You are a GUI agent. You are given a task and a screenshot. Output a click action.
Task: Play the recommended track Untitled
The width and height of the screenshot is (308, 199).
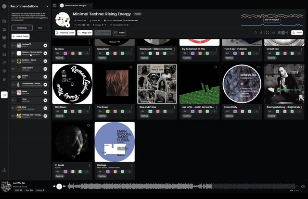[x=45, y=46]
